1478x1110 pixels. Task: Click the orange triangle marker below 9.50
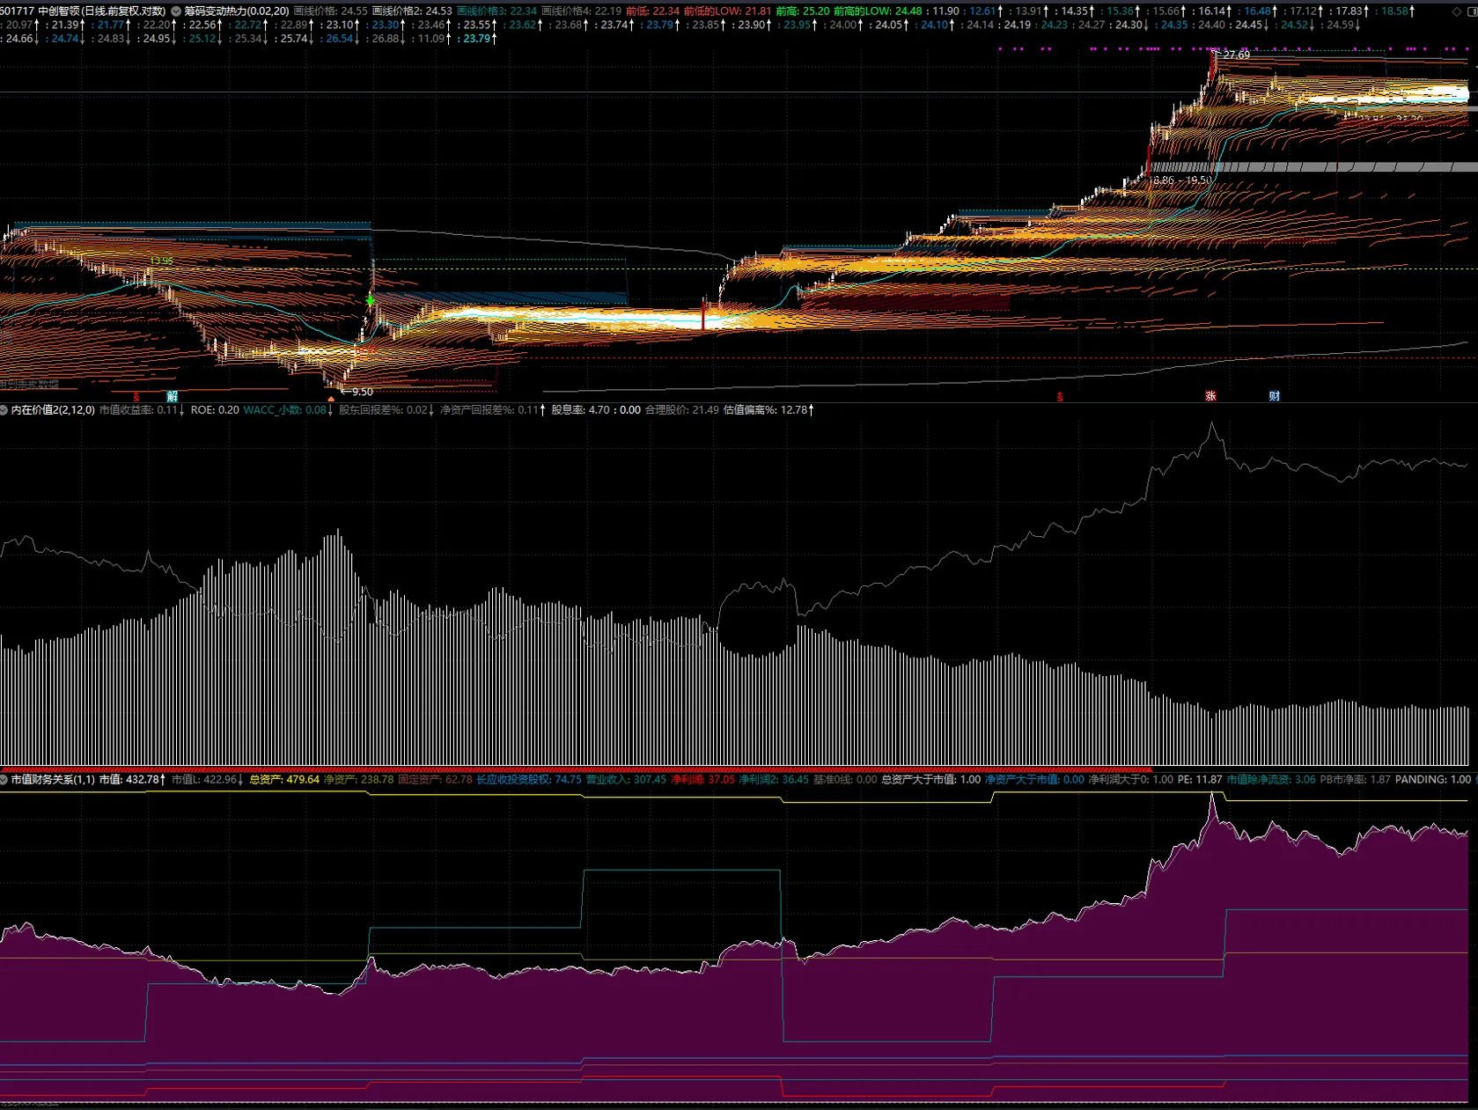click(x=331, y=399)
